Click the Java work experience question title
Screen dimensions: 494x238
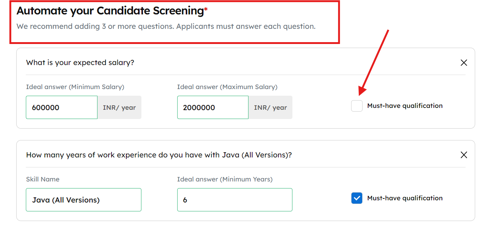pos(159,155)
